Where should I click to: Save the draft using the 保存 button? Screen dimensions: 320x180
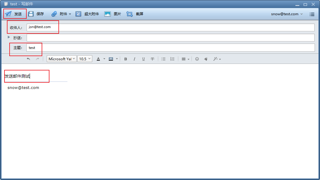[36, 14]
